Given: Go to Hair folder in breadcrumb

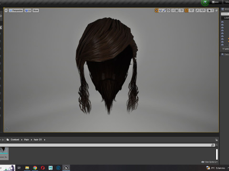Looking at the screenshot, I should (x=26, y=140).
